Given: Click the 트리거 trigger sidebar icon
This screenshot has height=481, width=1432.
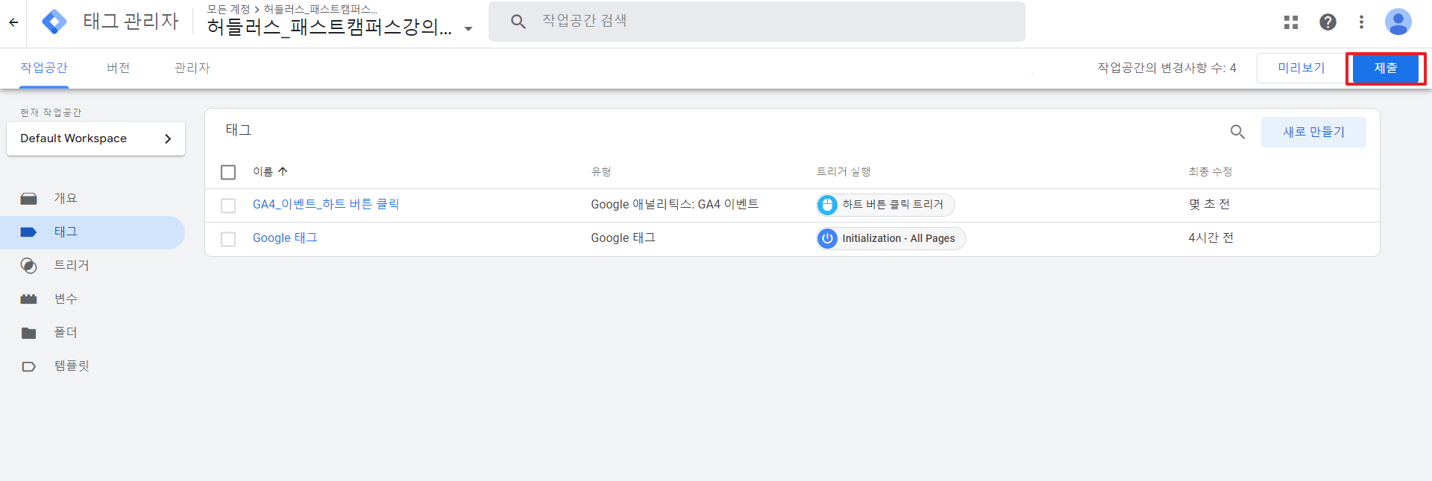Looking at the screenshot, I should point(28,266).
